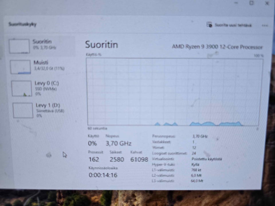The width and height of the screenshot is (275, 206).
Task: Click the 100 % graph scale label
Action: click(258, 56)
